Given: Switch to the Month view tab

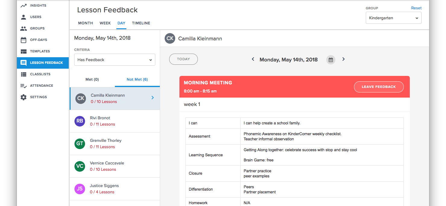Looking at the screenshot, I should point(86,23).
